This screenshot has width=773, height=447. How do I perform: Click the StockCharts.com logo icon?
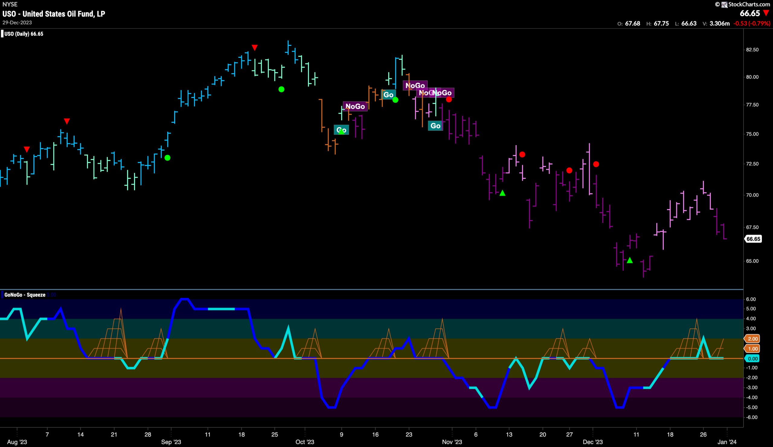coord(724,4)
